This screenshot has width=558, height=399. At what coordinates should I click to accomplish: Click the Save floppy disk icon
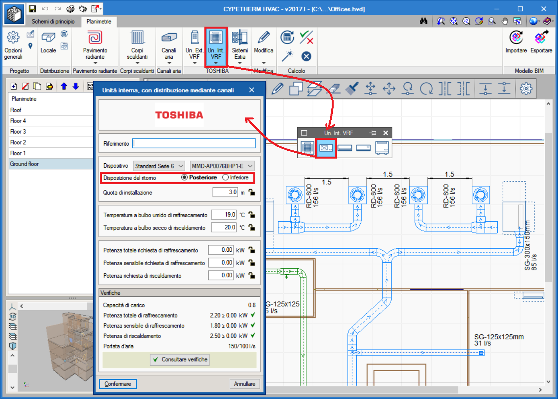tap(33, 9)
